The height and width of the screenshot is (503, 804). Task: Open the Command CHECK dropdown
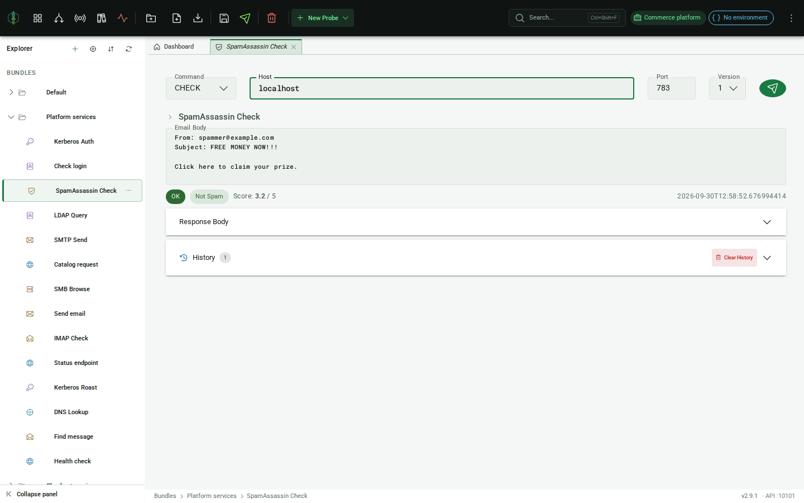(201, 88)
